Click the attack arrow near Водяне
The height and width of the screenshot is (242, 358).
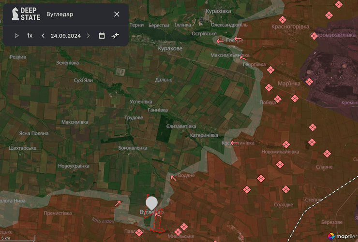pyautogui.click(x=173, y=178)
